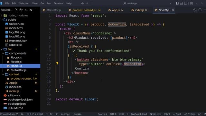This screenshot has width=206, height=116.
Task: Open the Run menu
Action: 49,4
